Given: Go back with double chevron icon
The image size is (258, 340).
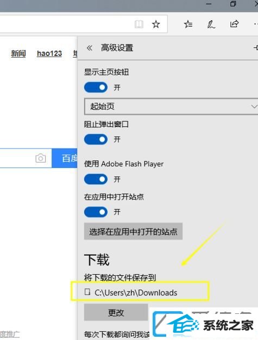Looking at the screenshot, I should click(90, 48).
